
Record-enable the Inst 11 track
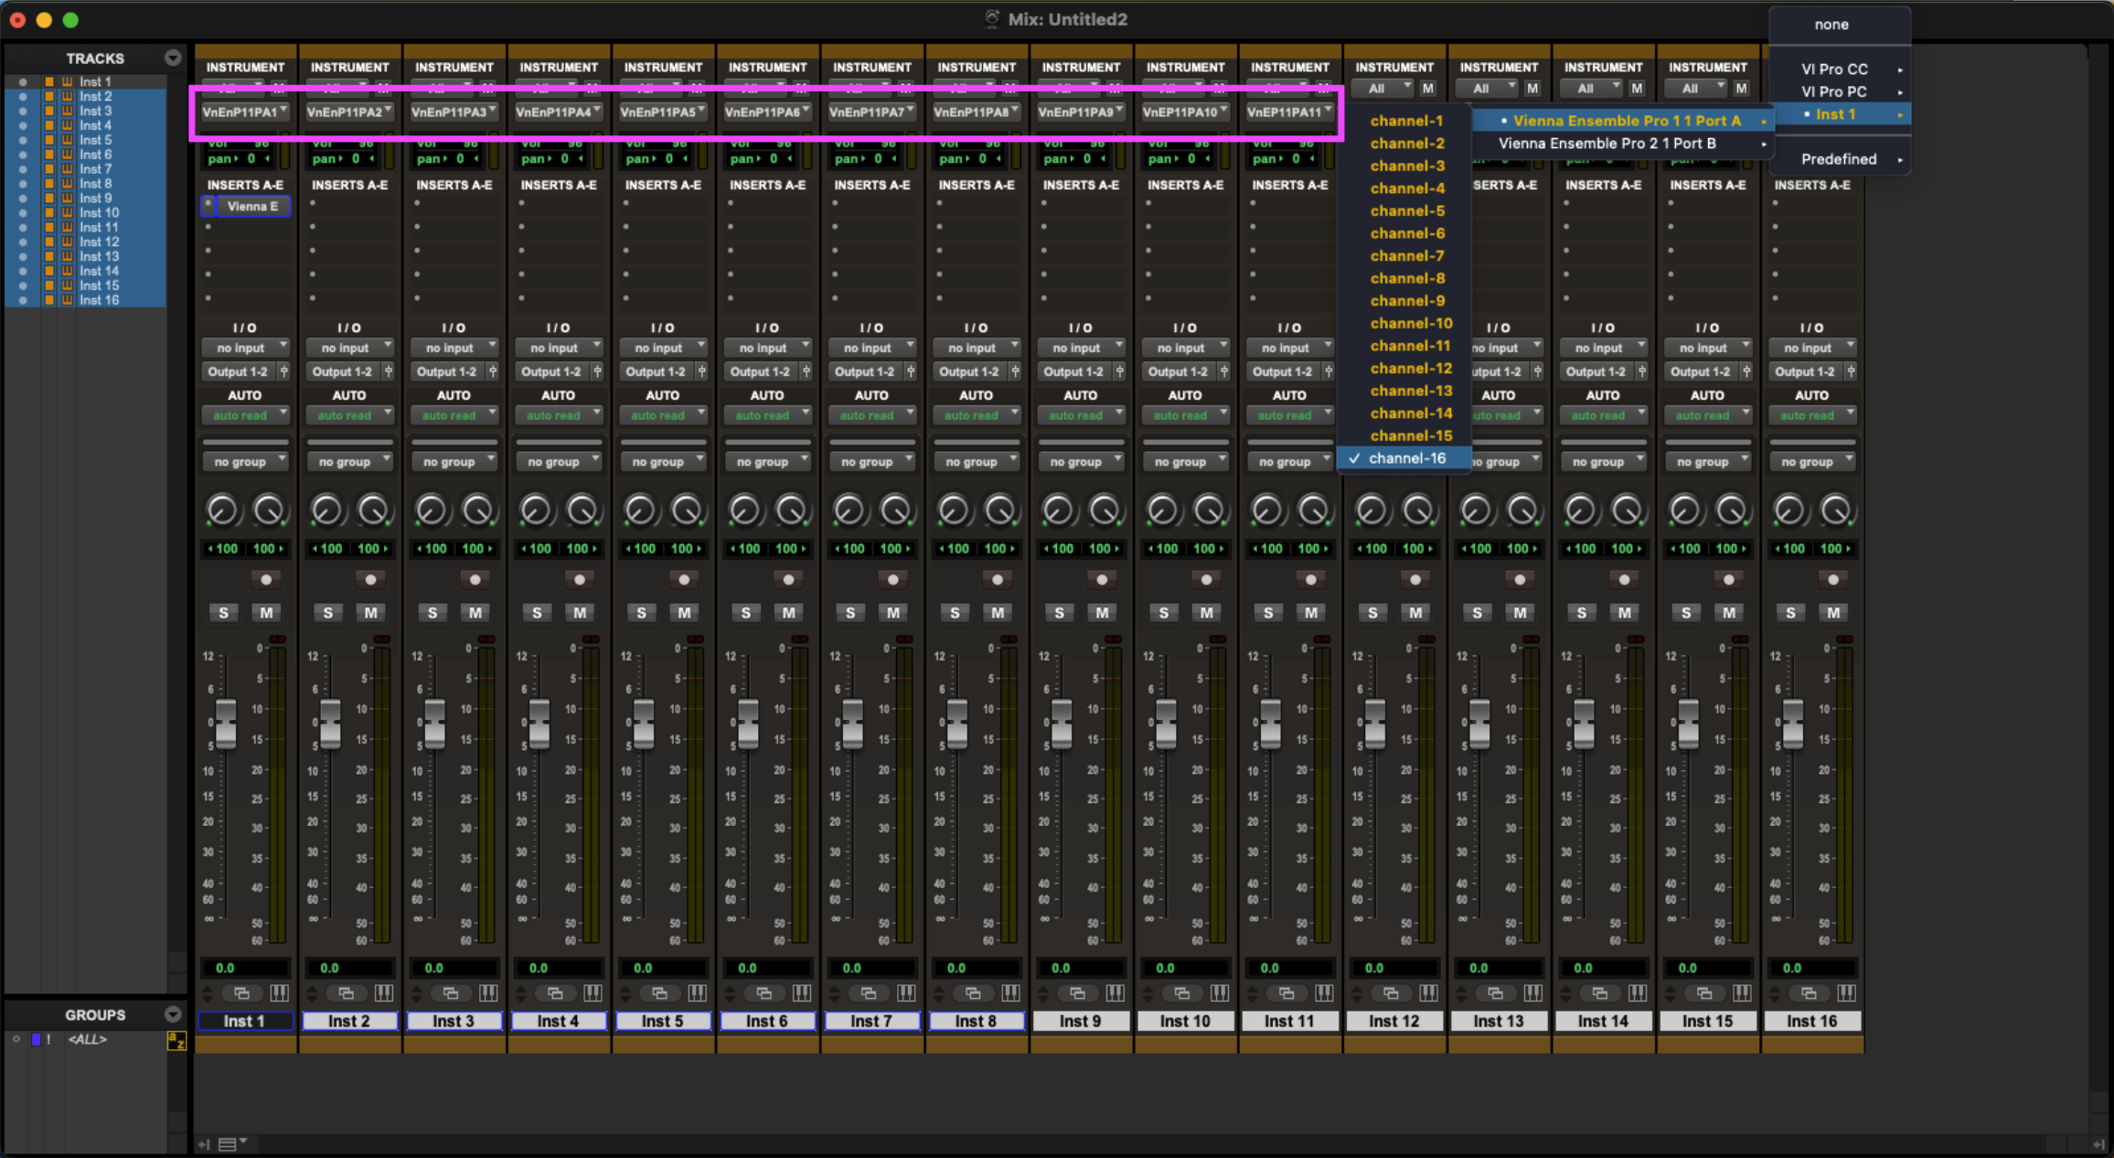(x=1310, y=579)
